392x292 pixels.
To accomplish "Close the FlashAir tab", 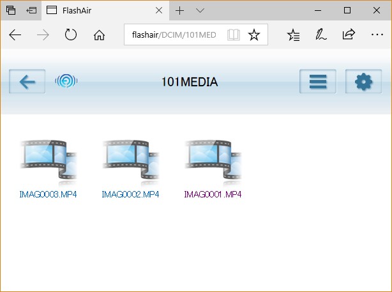I will [159, 10].
